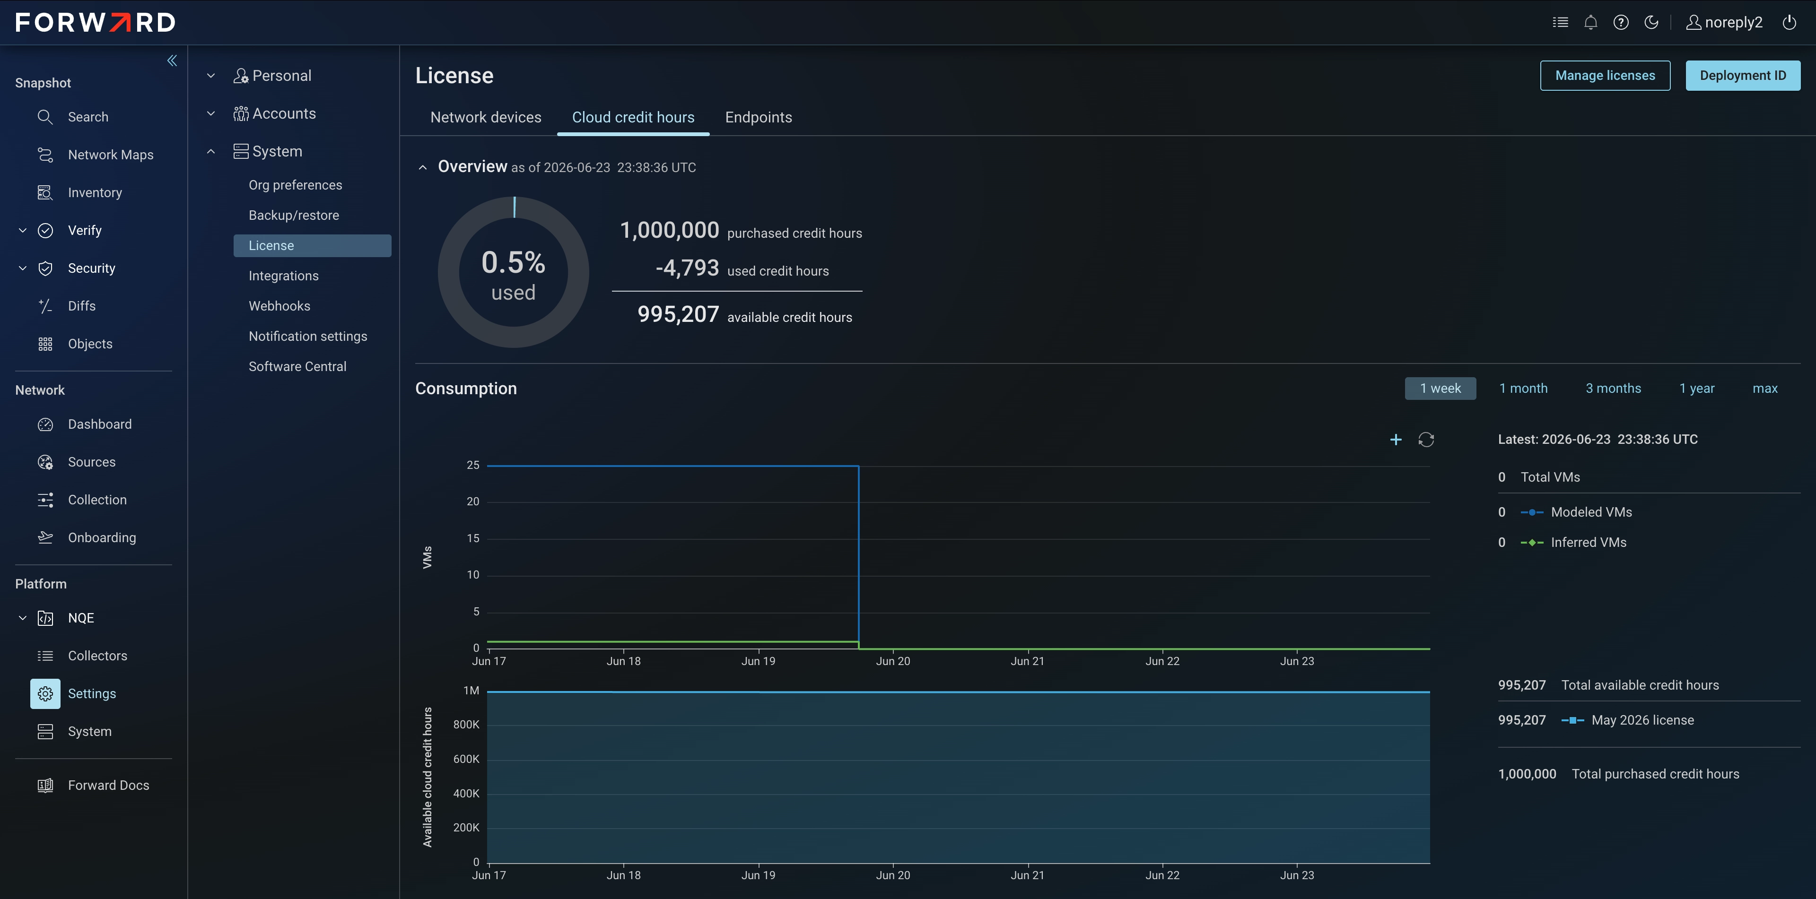Click the plus icon above consumption chart

point(1395,440)
